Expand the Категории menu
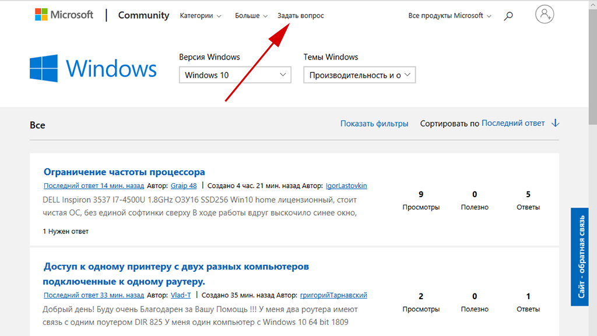This screenshot has height=336, width=597. click(x=201, y=16)
